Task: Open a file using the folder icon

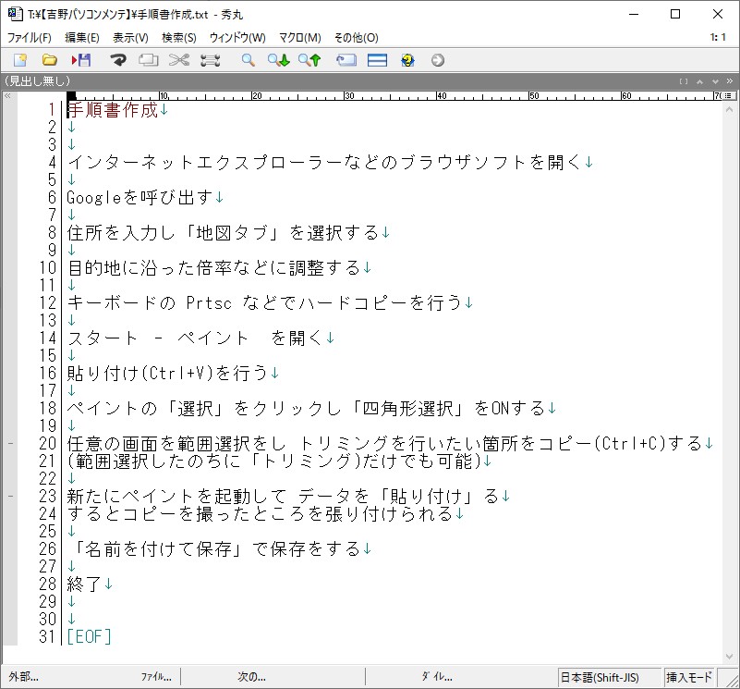Action: click(x=50, y=60)
